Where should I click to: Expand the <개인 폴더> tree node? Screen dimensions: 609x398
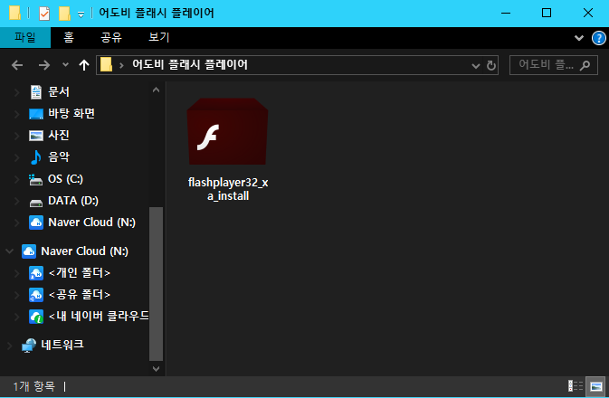click(16, 273)
